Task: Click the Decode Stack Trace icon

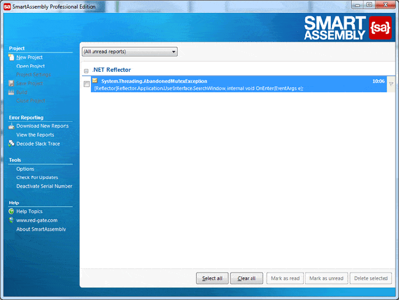Action: [x=12, y=143]
